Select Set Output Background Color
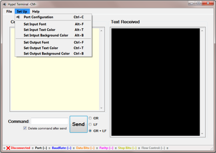Viewport: 216px width, 153px height. tap(53, 54)
